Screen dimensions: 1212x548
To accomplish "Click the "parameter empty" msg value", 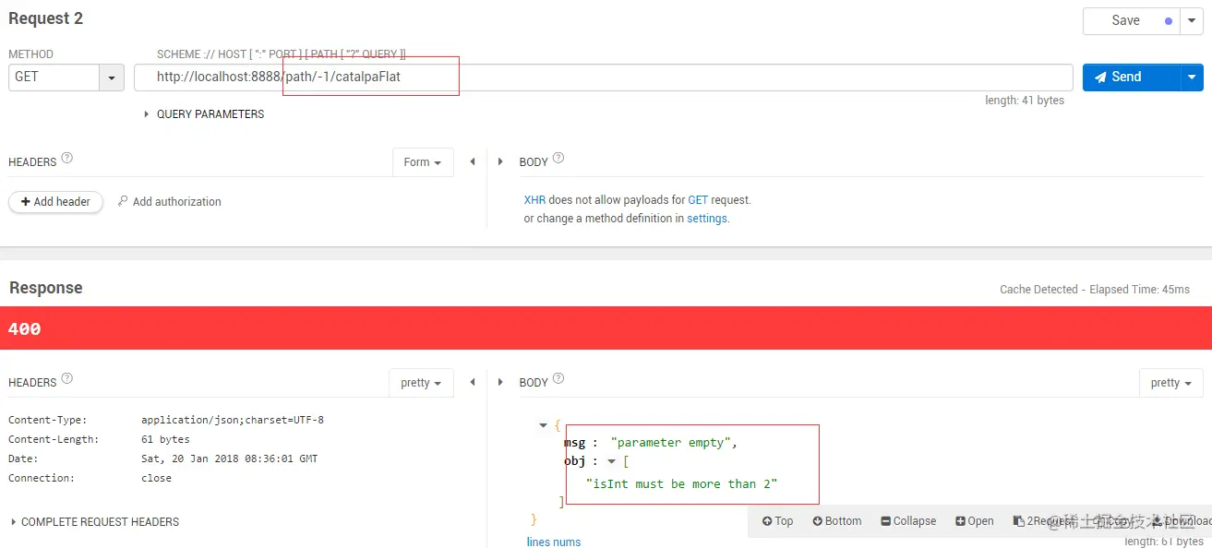I will coord(673,443).
